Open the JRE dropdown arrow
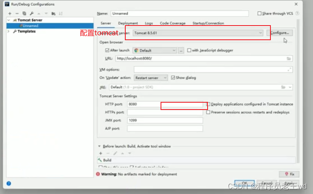 click(x=290, y=87)
